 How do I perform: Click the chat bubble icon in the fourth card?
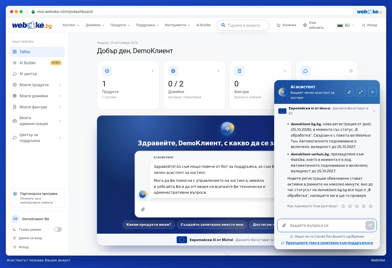(x=306, y=71)
